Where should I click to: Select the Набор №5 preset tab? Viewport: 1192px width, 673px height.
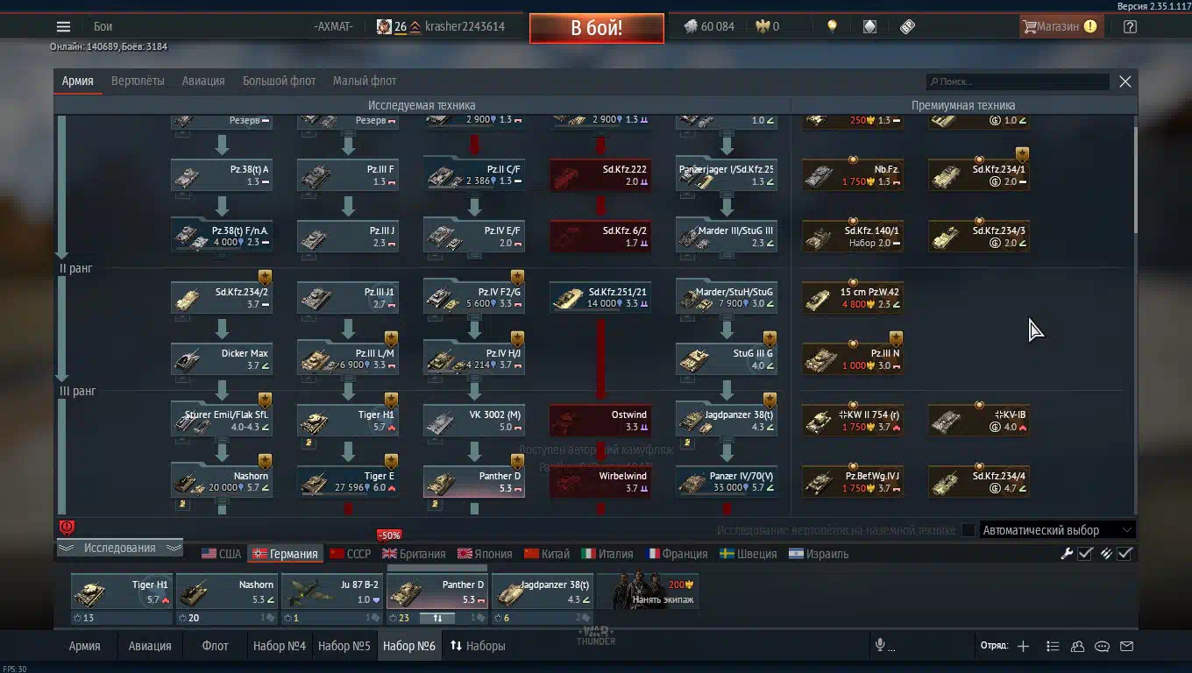coord(344,646)
